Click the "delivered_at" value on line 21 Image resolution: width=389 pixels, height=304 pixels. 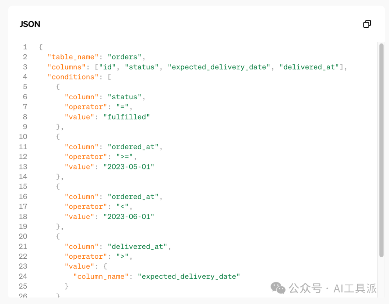click(x=137, y=246)
